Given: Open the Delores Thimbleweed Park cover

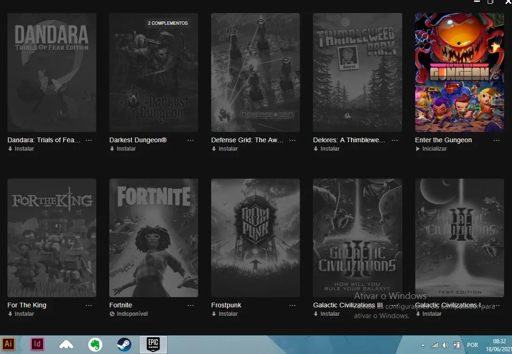Looking at the screenshot, I should tap(357, 72).
